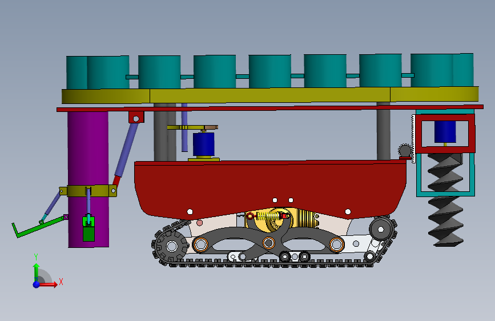Pick the red bracket with hole above strut

coord(136,117)
